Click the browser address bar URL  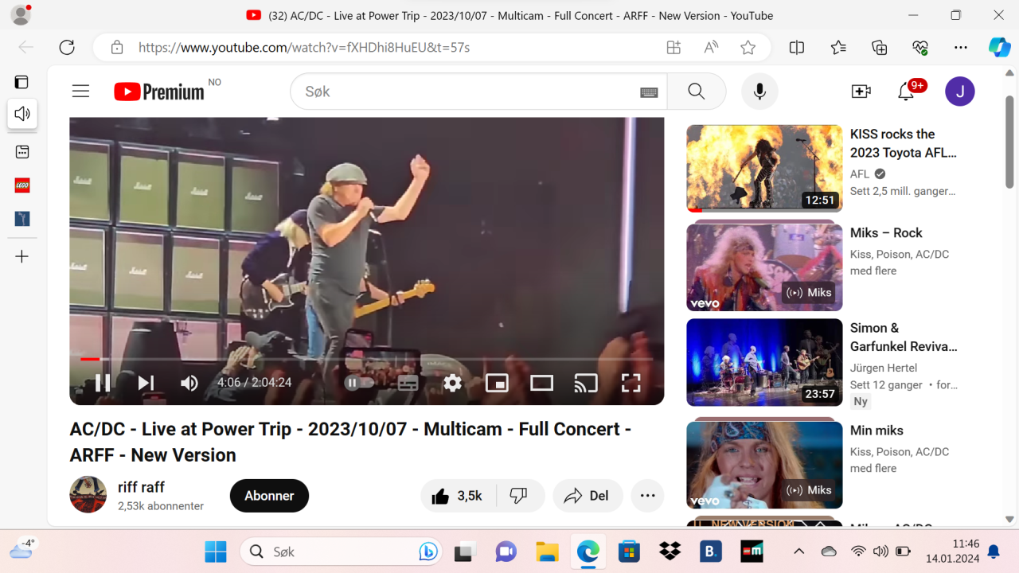pos(304,47)
